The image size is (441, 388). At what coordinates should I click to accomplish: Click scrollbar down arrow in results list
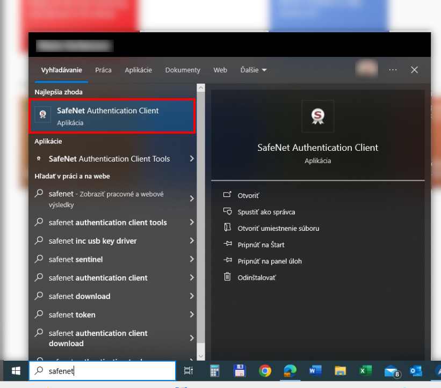[x=201, y=356]
